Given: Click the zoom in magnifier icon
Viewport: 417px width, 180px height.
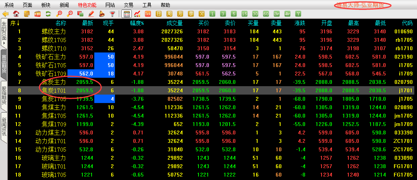Looking at the screenshot, I should click(59, 14).
